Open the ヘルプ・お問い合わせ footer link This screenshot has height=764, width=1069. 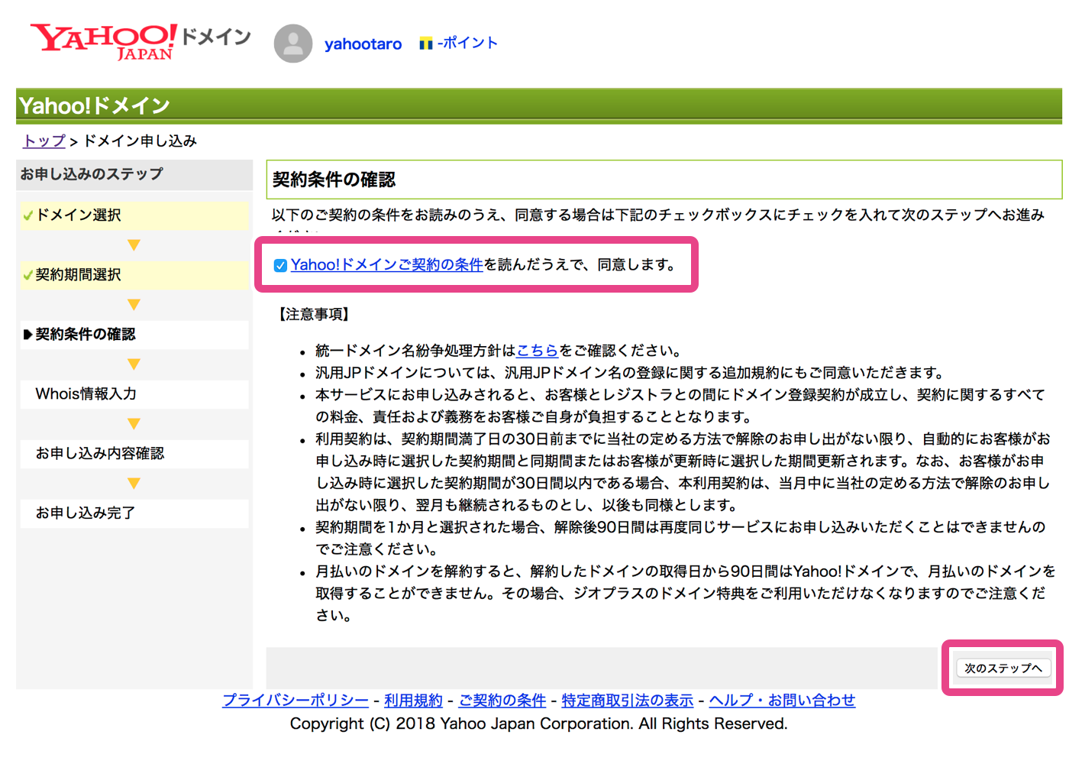pos(782,701)
